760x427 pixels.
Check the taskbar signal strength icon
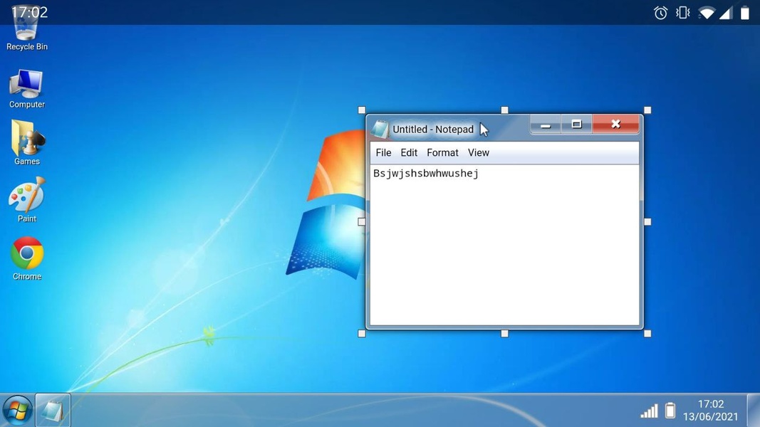click(649, 411)
